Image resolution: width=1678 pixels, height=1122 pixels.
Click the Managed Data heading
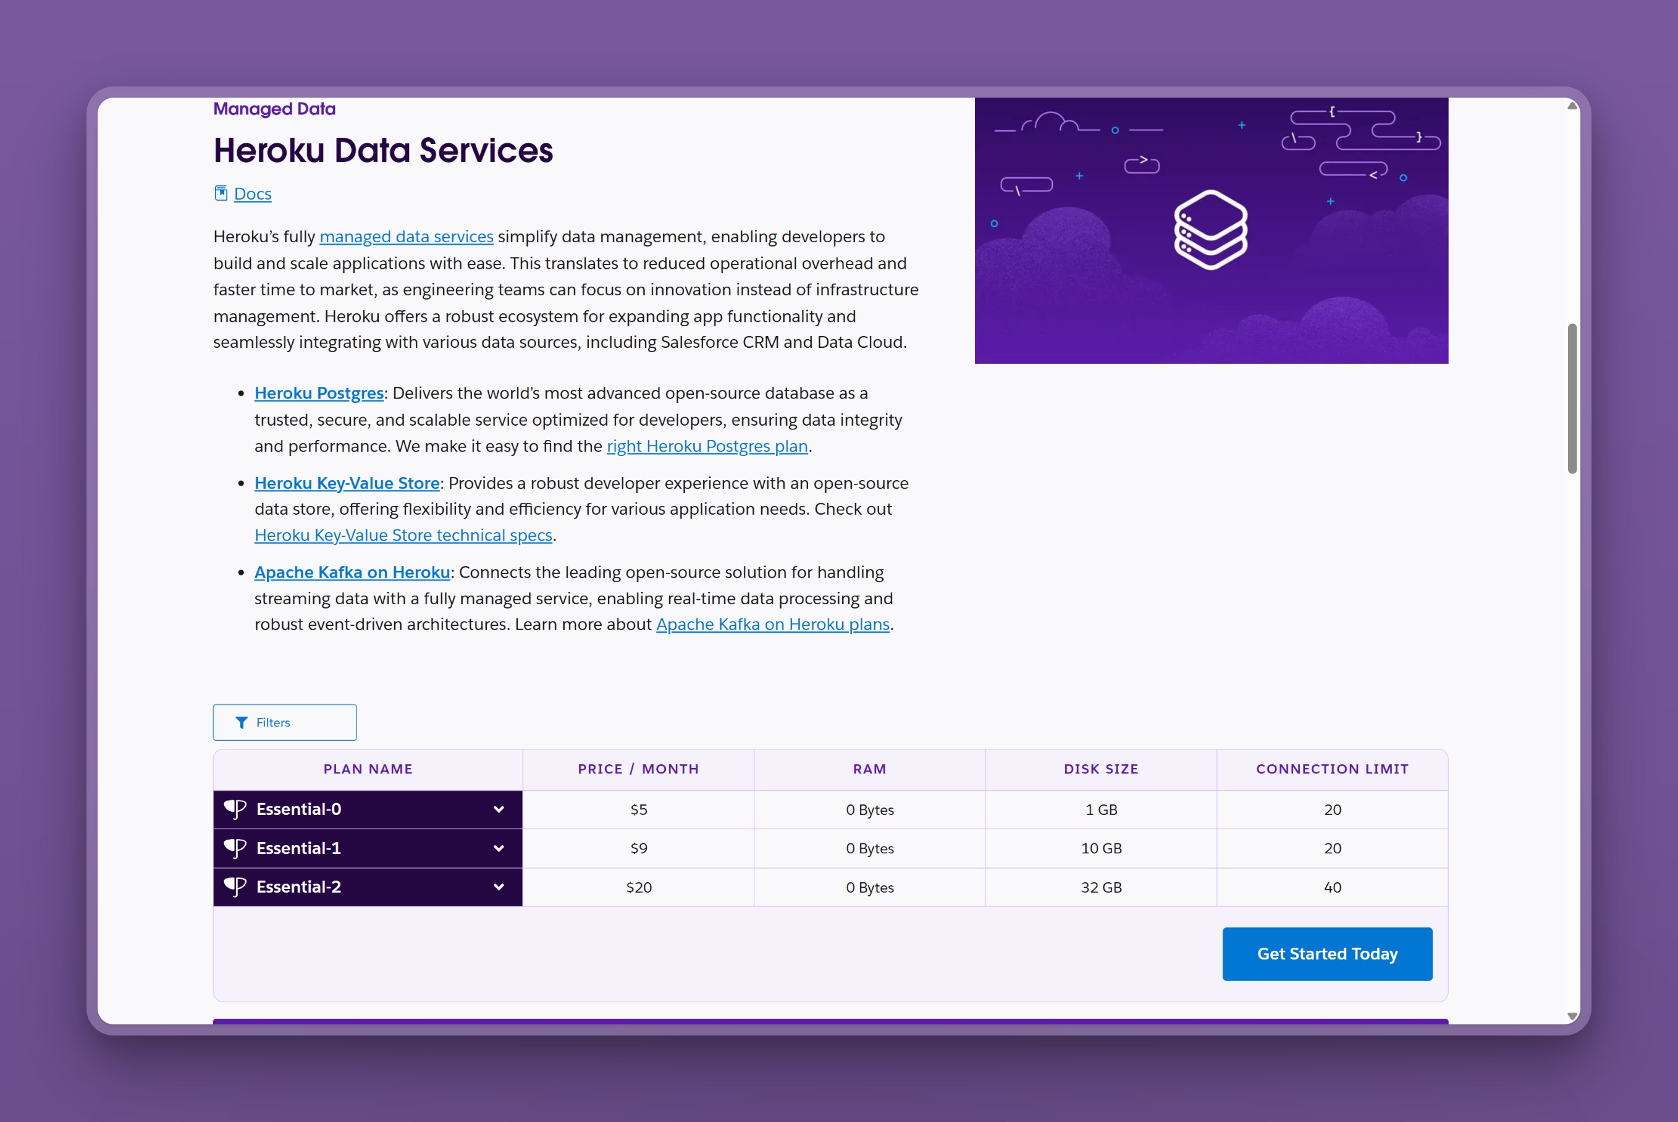(x=274, y=109)
